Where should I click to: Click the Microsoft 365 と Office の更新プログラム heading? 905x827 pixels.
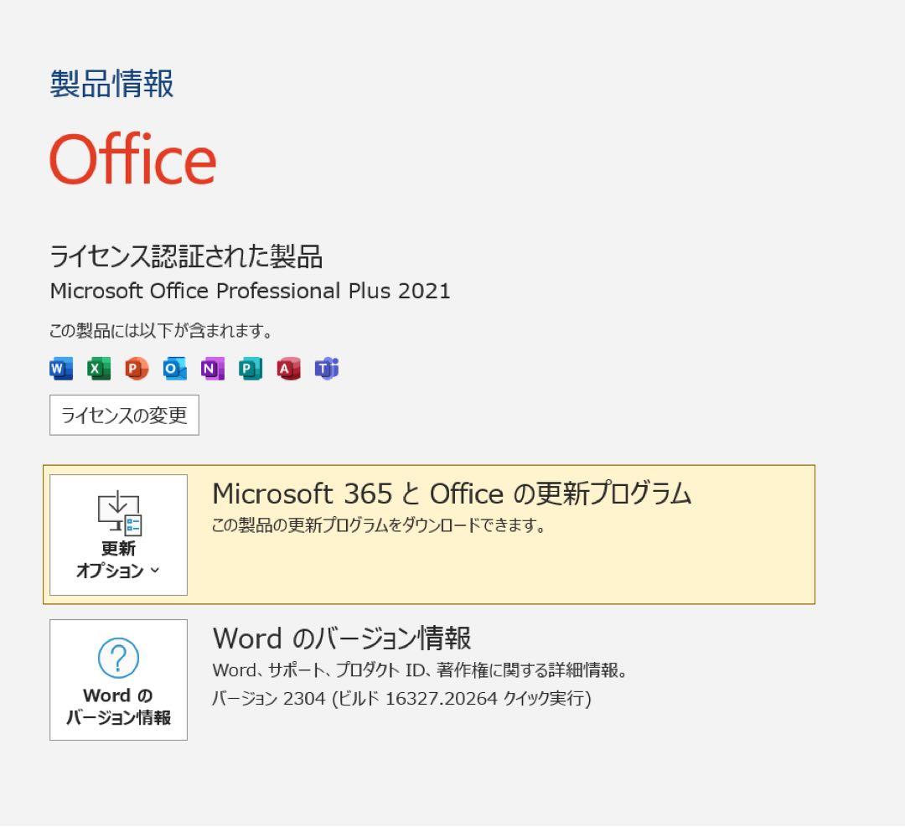point(452,494)
